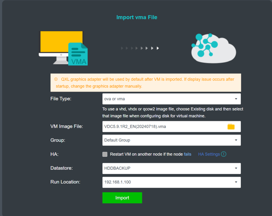
Task: Click the orange warning info icon
Action: click(56, 79)
